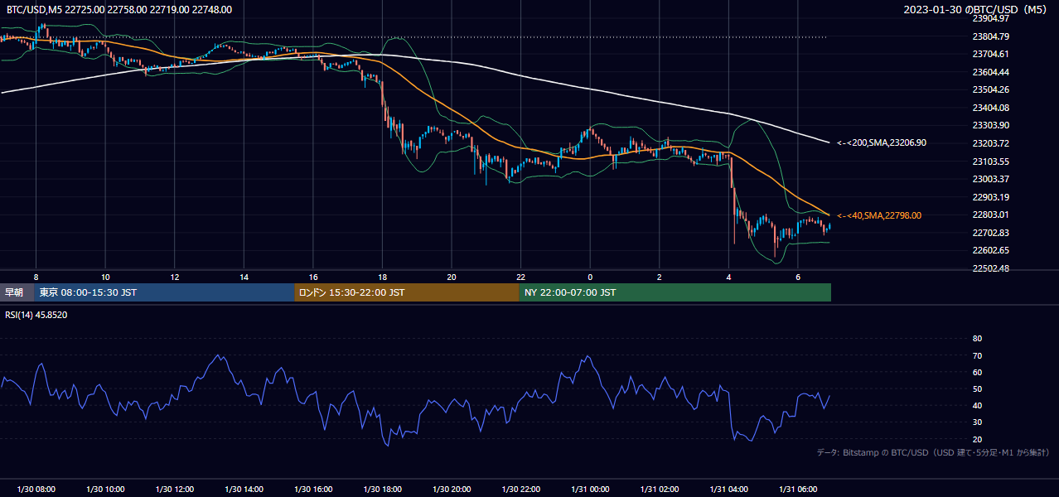Click price axis label 22502.48
The width and height of the screenshot is (1059, 497).
[x=990, y=268]
